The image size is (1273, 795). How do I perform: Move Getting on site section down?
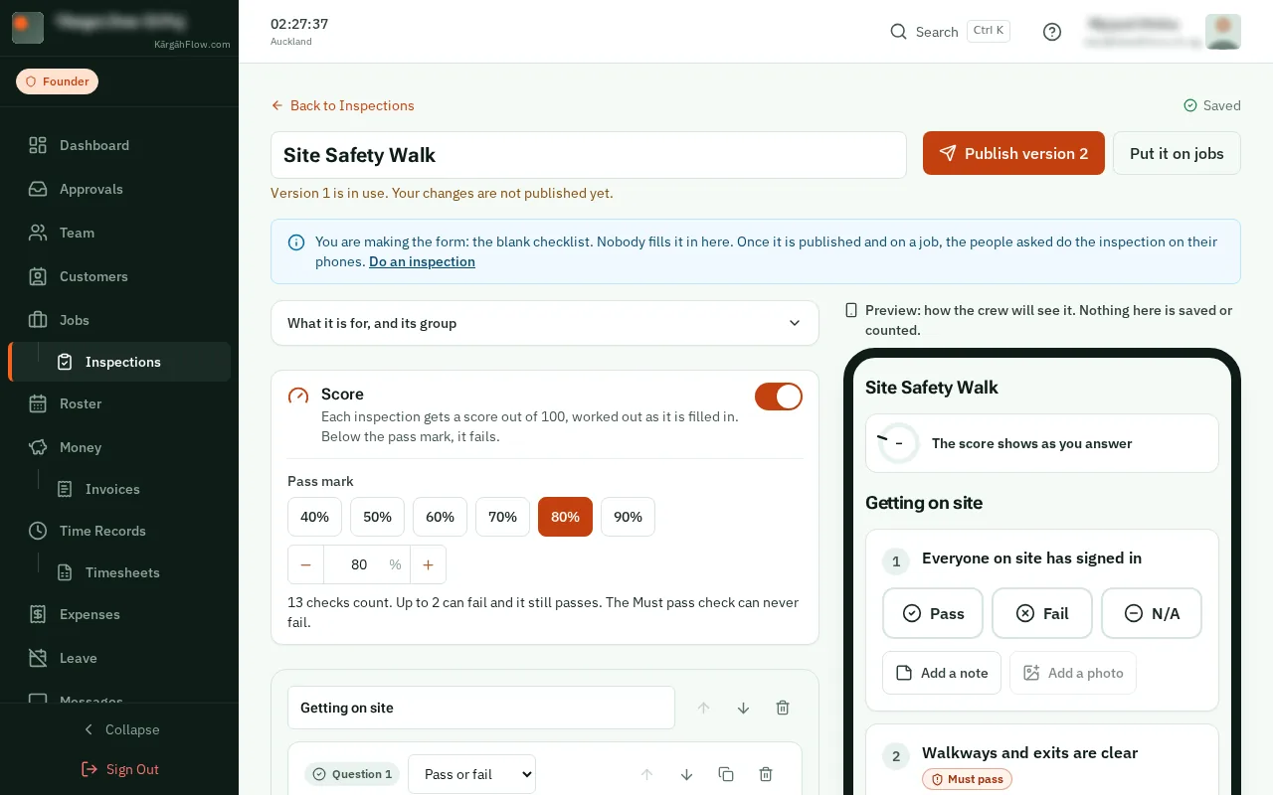pos(743,708)
